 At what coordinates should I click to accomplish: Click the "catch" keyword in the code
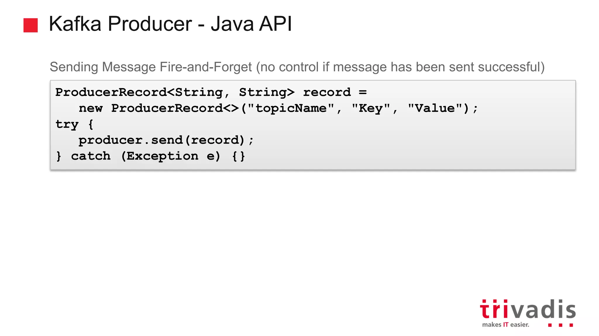(x=91, y=156)
